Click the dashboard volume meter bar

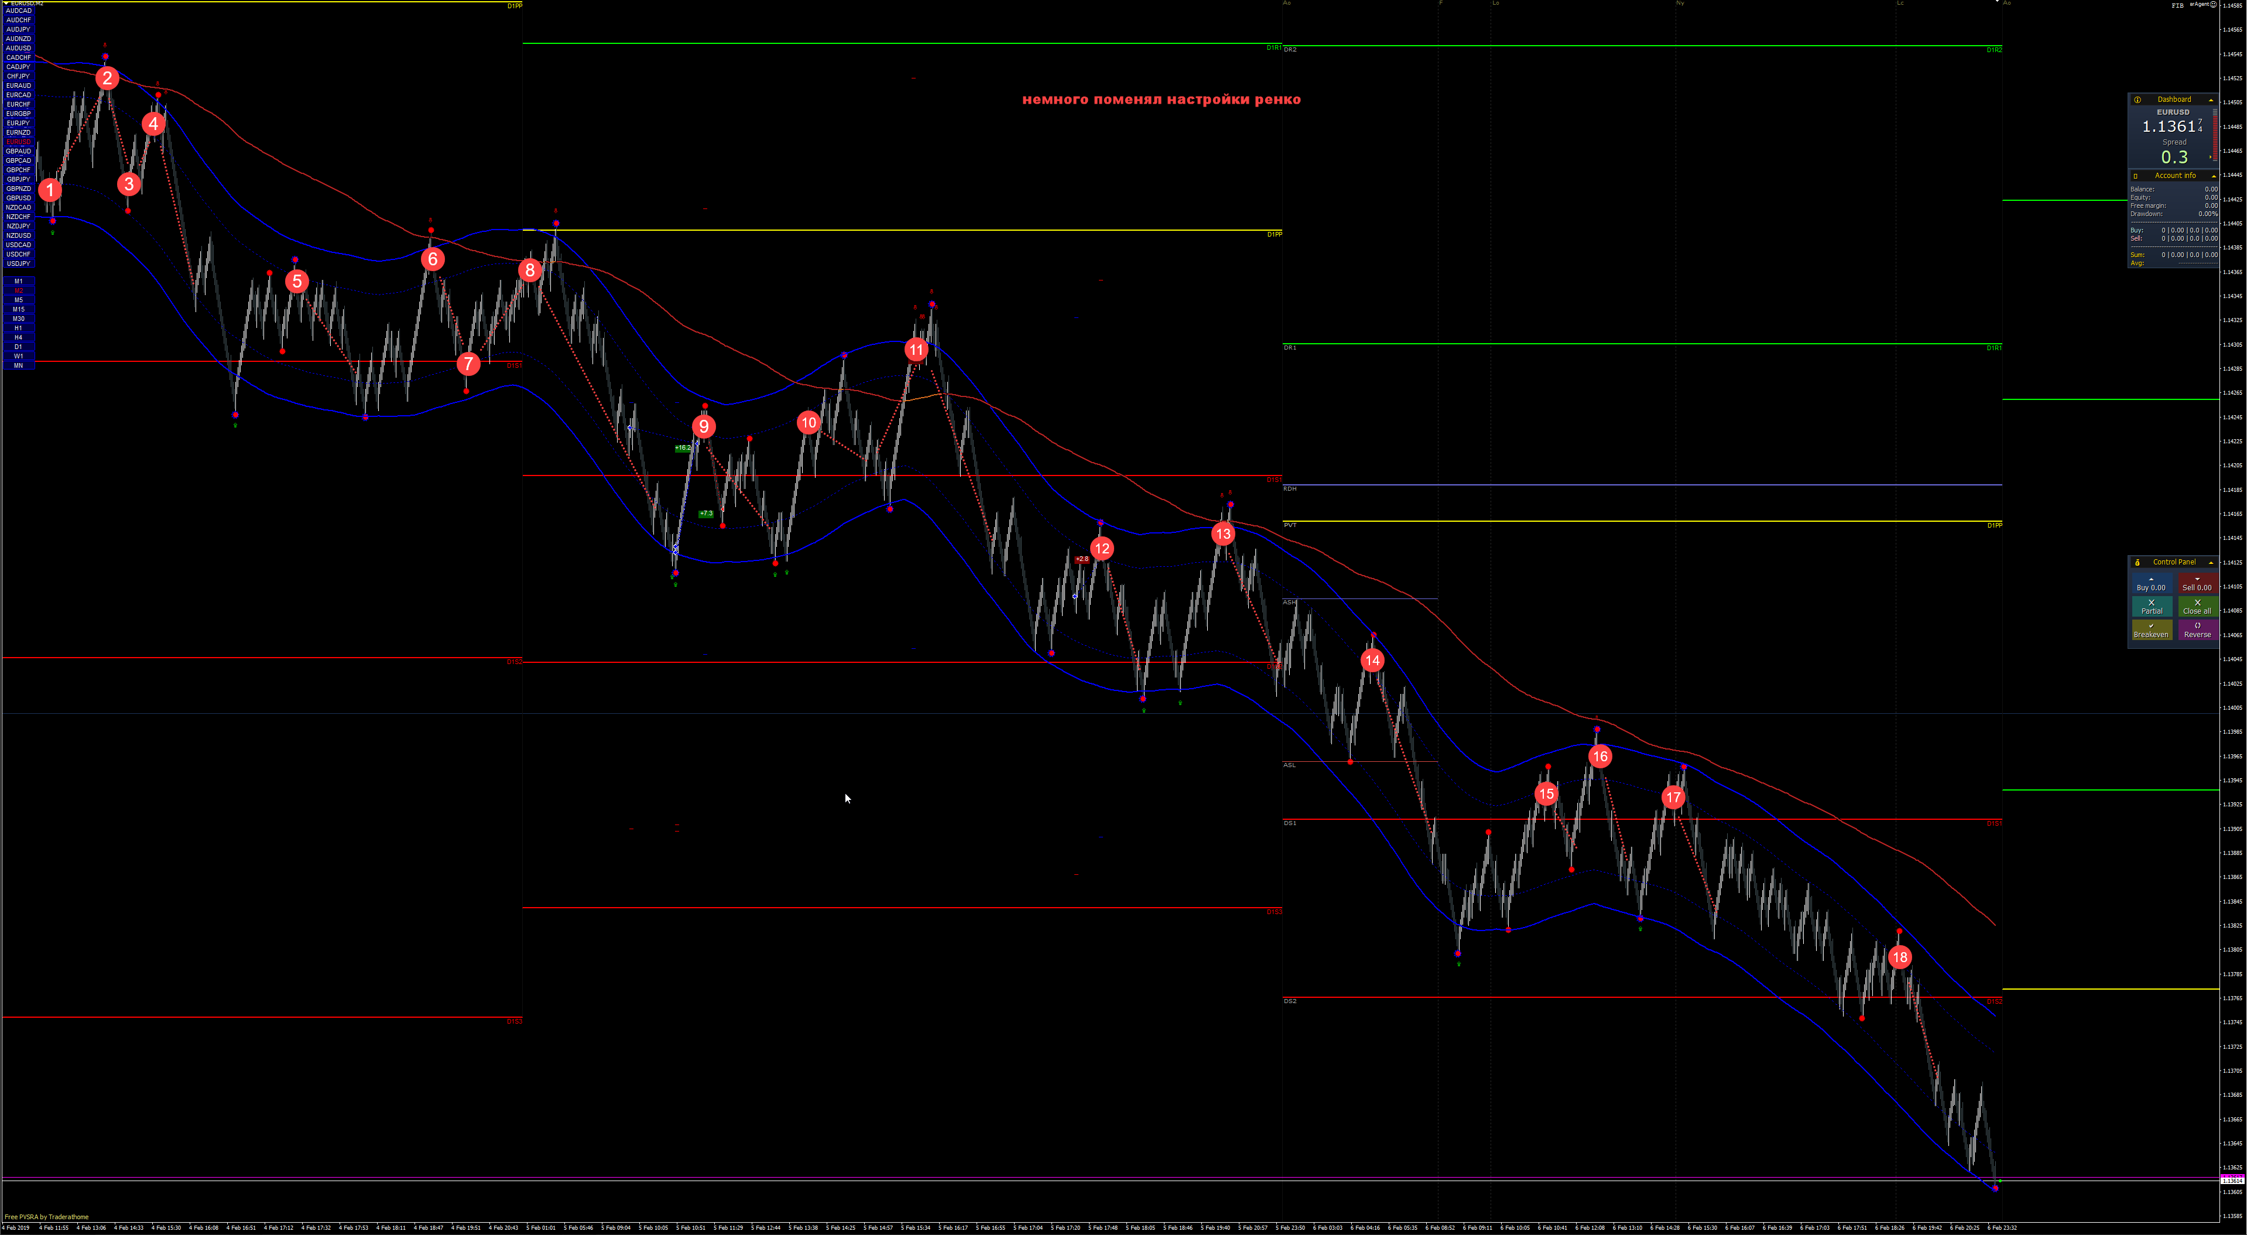point(2215,134)
